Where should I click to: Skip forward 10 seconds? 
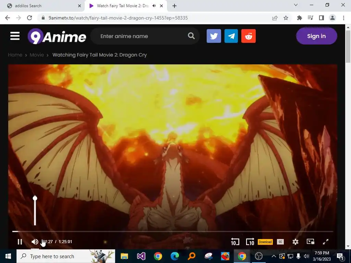pos(250,242)
